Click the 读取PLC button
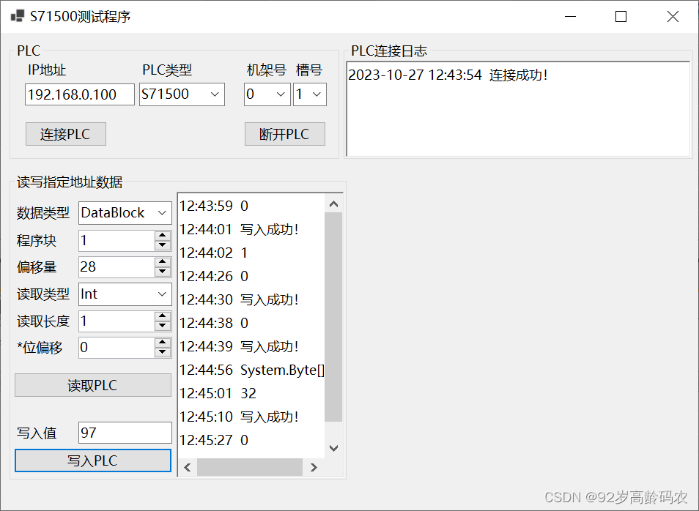Image resolution: width=699 pixels, height=511 pixels. tap(93, 385)
